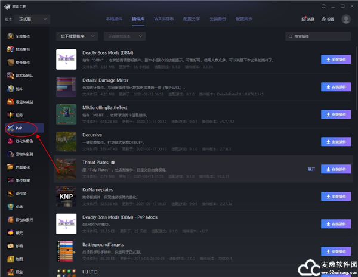
Task: Expand the 正式服 version dropdown
Action: [x=35, y=19]
